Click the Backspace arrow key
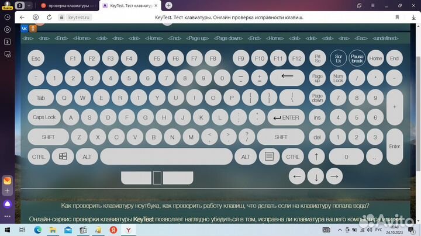The image size is (421, 236). [x=287, y=78]
